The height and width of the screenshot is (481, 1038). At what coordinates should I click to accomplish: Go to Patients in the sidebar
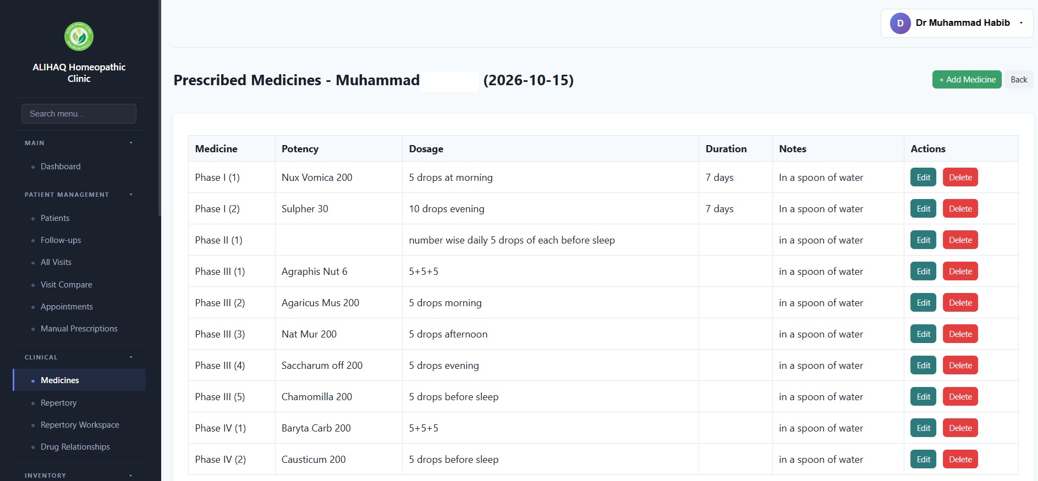click(55, 218)
